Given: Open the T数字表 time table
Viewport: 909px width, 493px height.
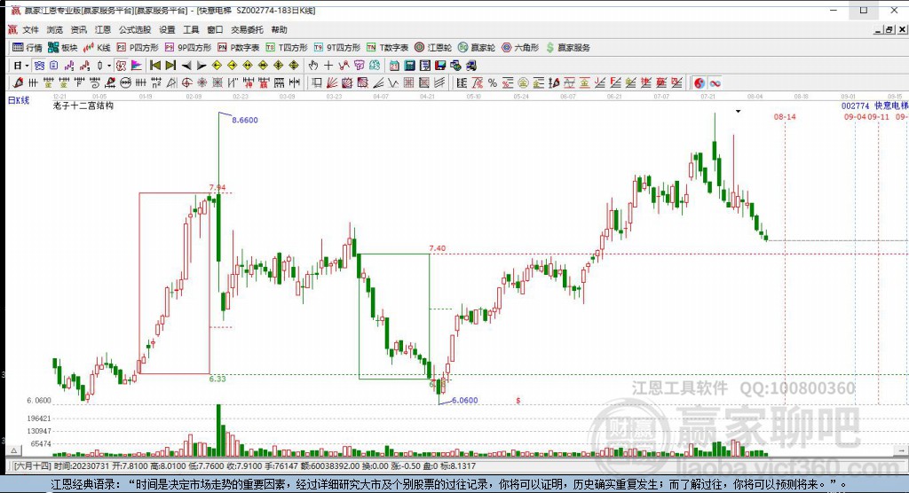Looking at the screenshot, I should pos(387,48).
